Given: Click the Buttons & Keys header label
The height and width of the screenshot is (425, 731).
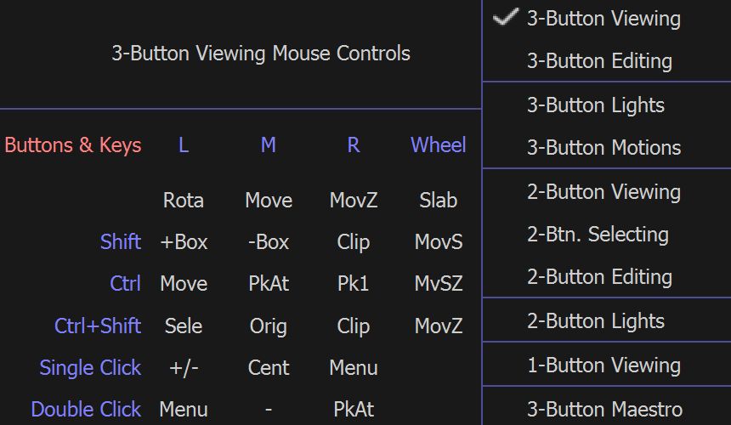Looking at the screenshot, I should tap(73, 145).
